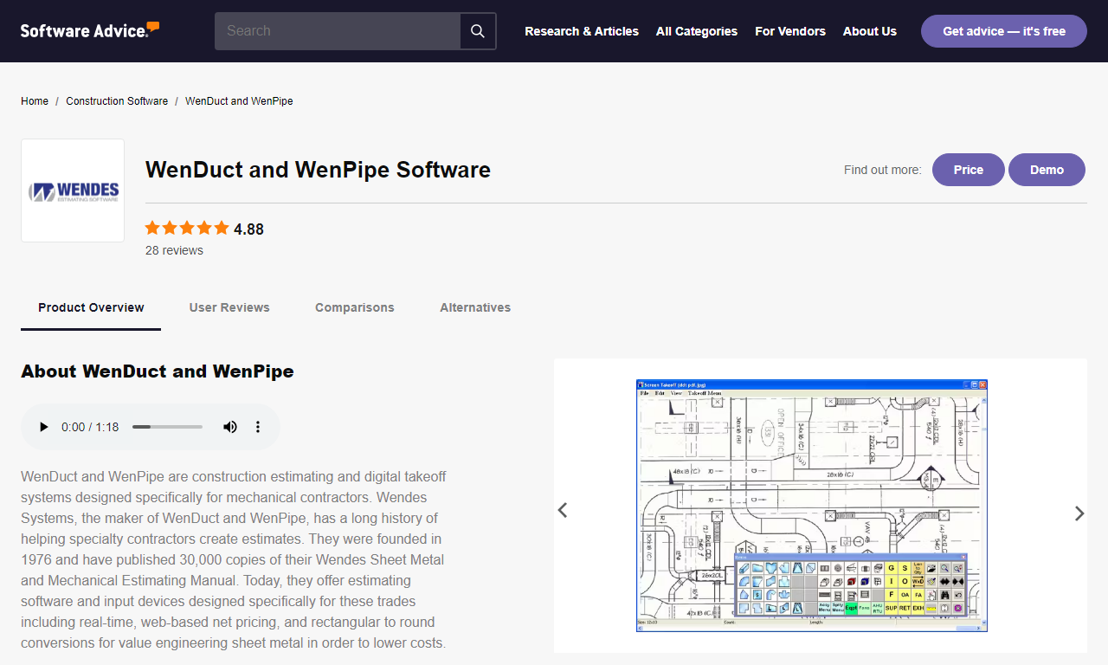This screenshot has width=1108, height=665.
Task: Mute the audio player volume
Action: [x=230, y=427]
